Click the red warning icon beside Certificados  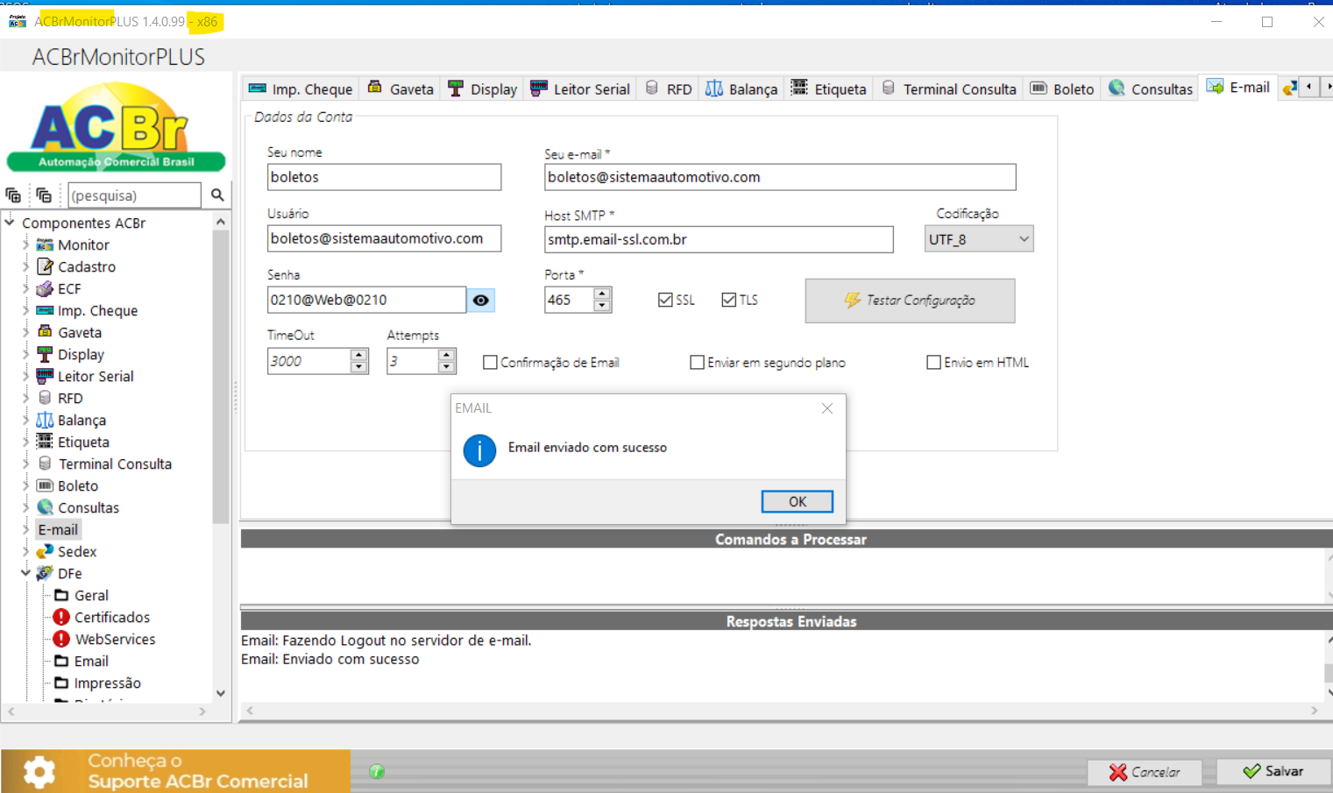click(61, 617)
